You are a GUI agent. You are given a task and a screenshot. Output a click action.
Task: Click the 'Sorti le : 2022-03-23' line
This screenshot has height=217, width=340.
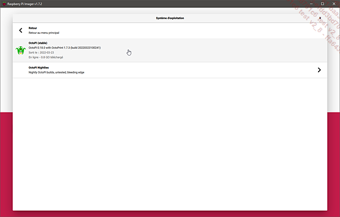tap(41, 52)
